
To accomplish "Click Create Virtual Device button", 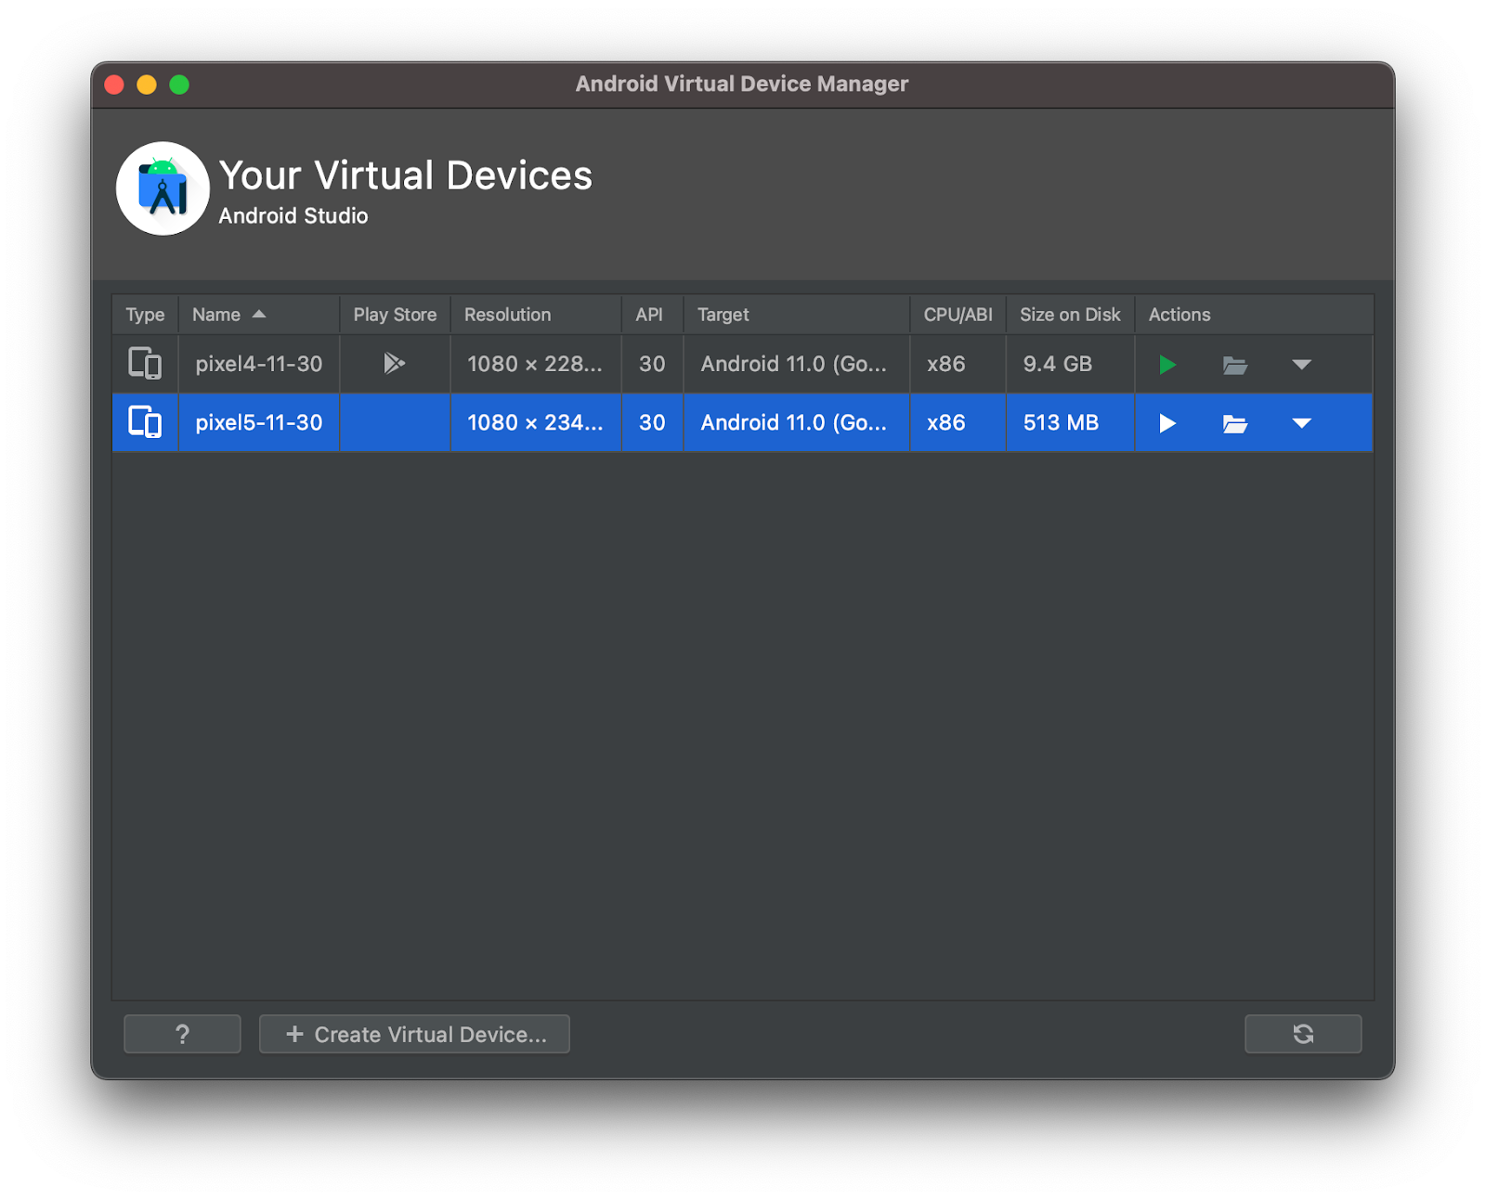I will tap(414, 1034).
